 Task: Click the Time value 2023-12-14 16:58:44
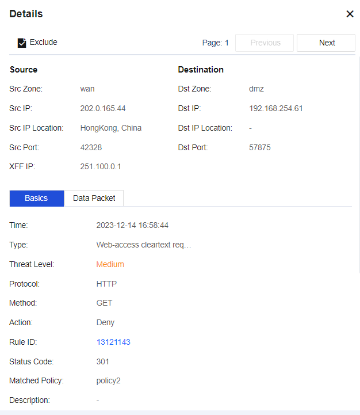pos(132,225)
